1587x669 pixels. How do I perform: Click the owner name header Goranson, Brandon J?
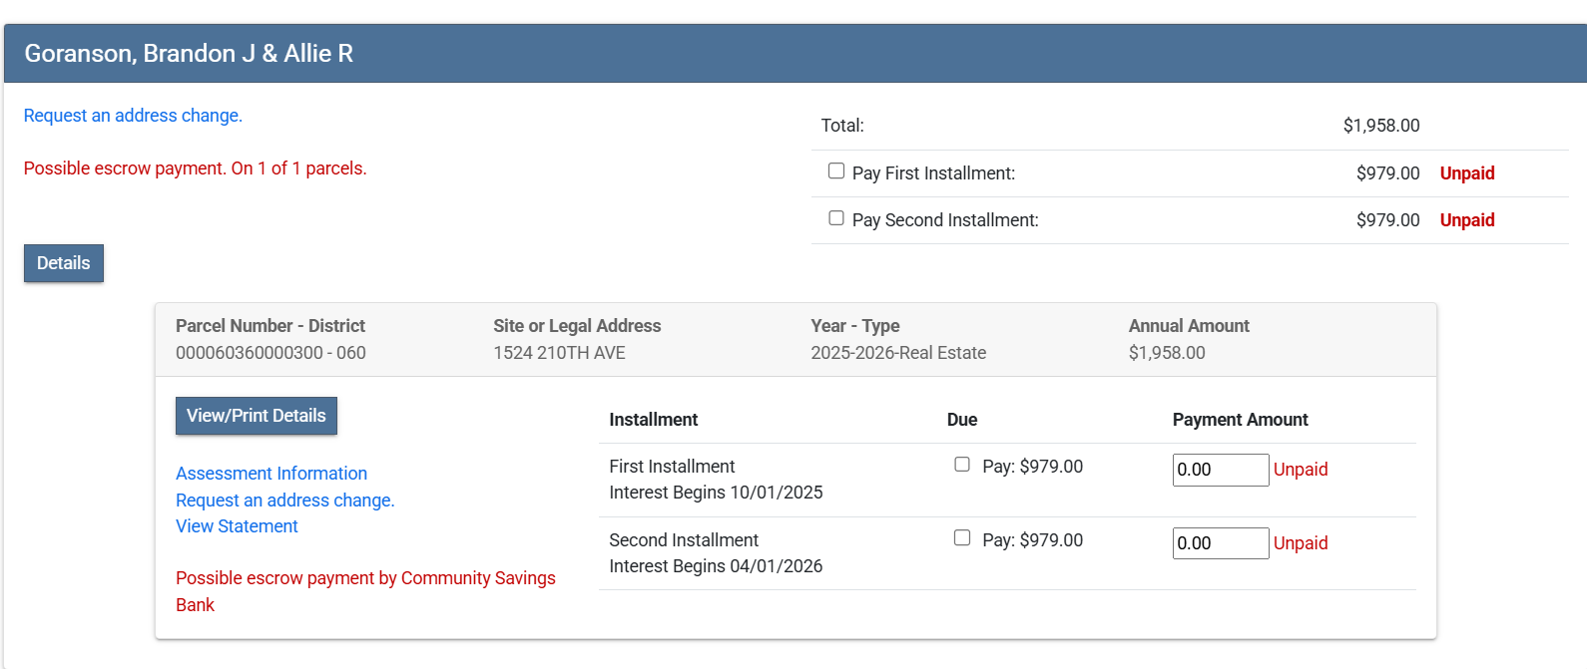tap(189, 54)
